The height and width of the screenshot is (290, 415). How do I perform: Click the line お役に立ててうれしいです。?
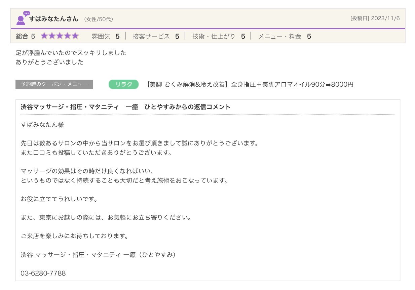[x=59, y=199]
